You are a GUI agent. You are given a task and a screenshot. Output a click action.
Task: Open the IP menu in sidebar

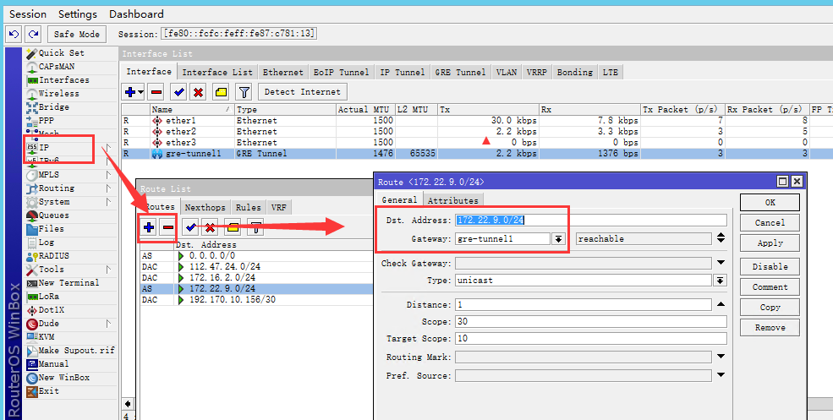[38, 147]
